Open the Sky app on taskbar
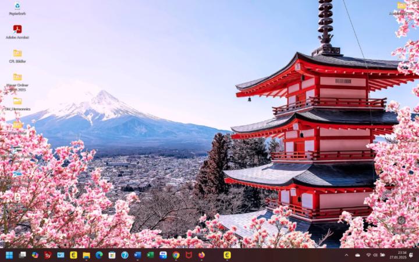 click(163, 255)
